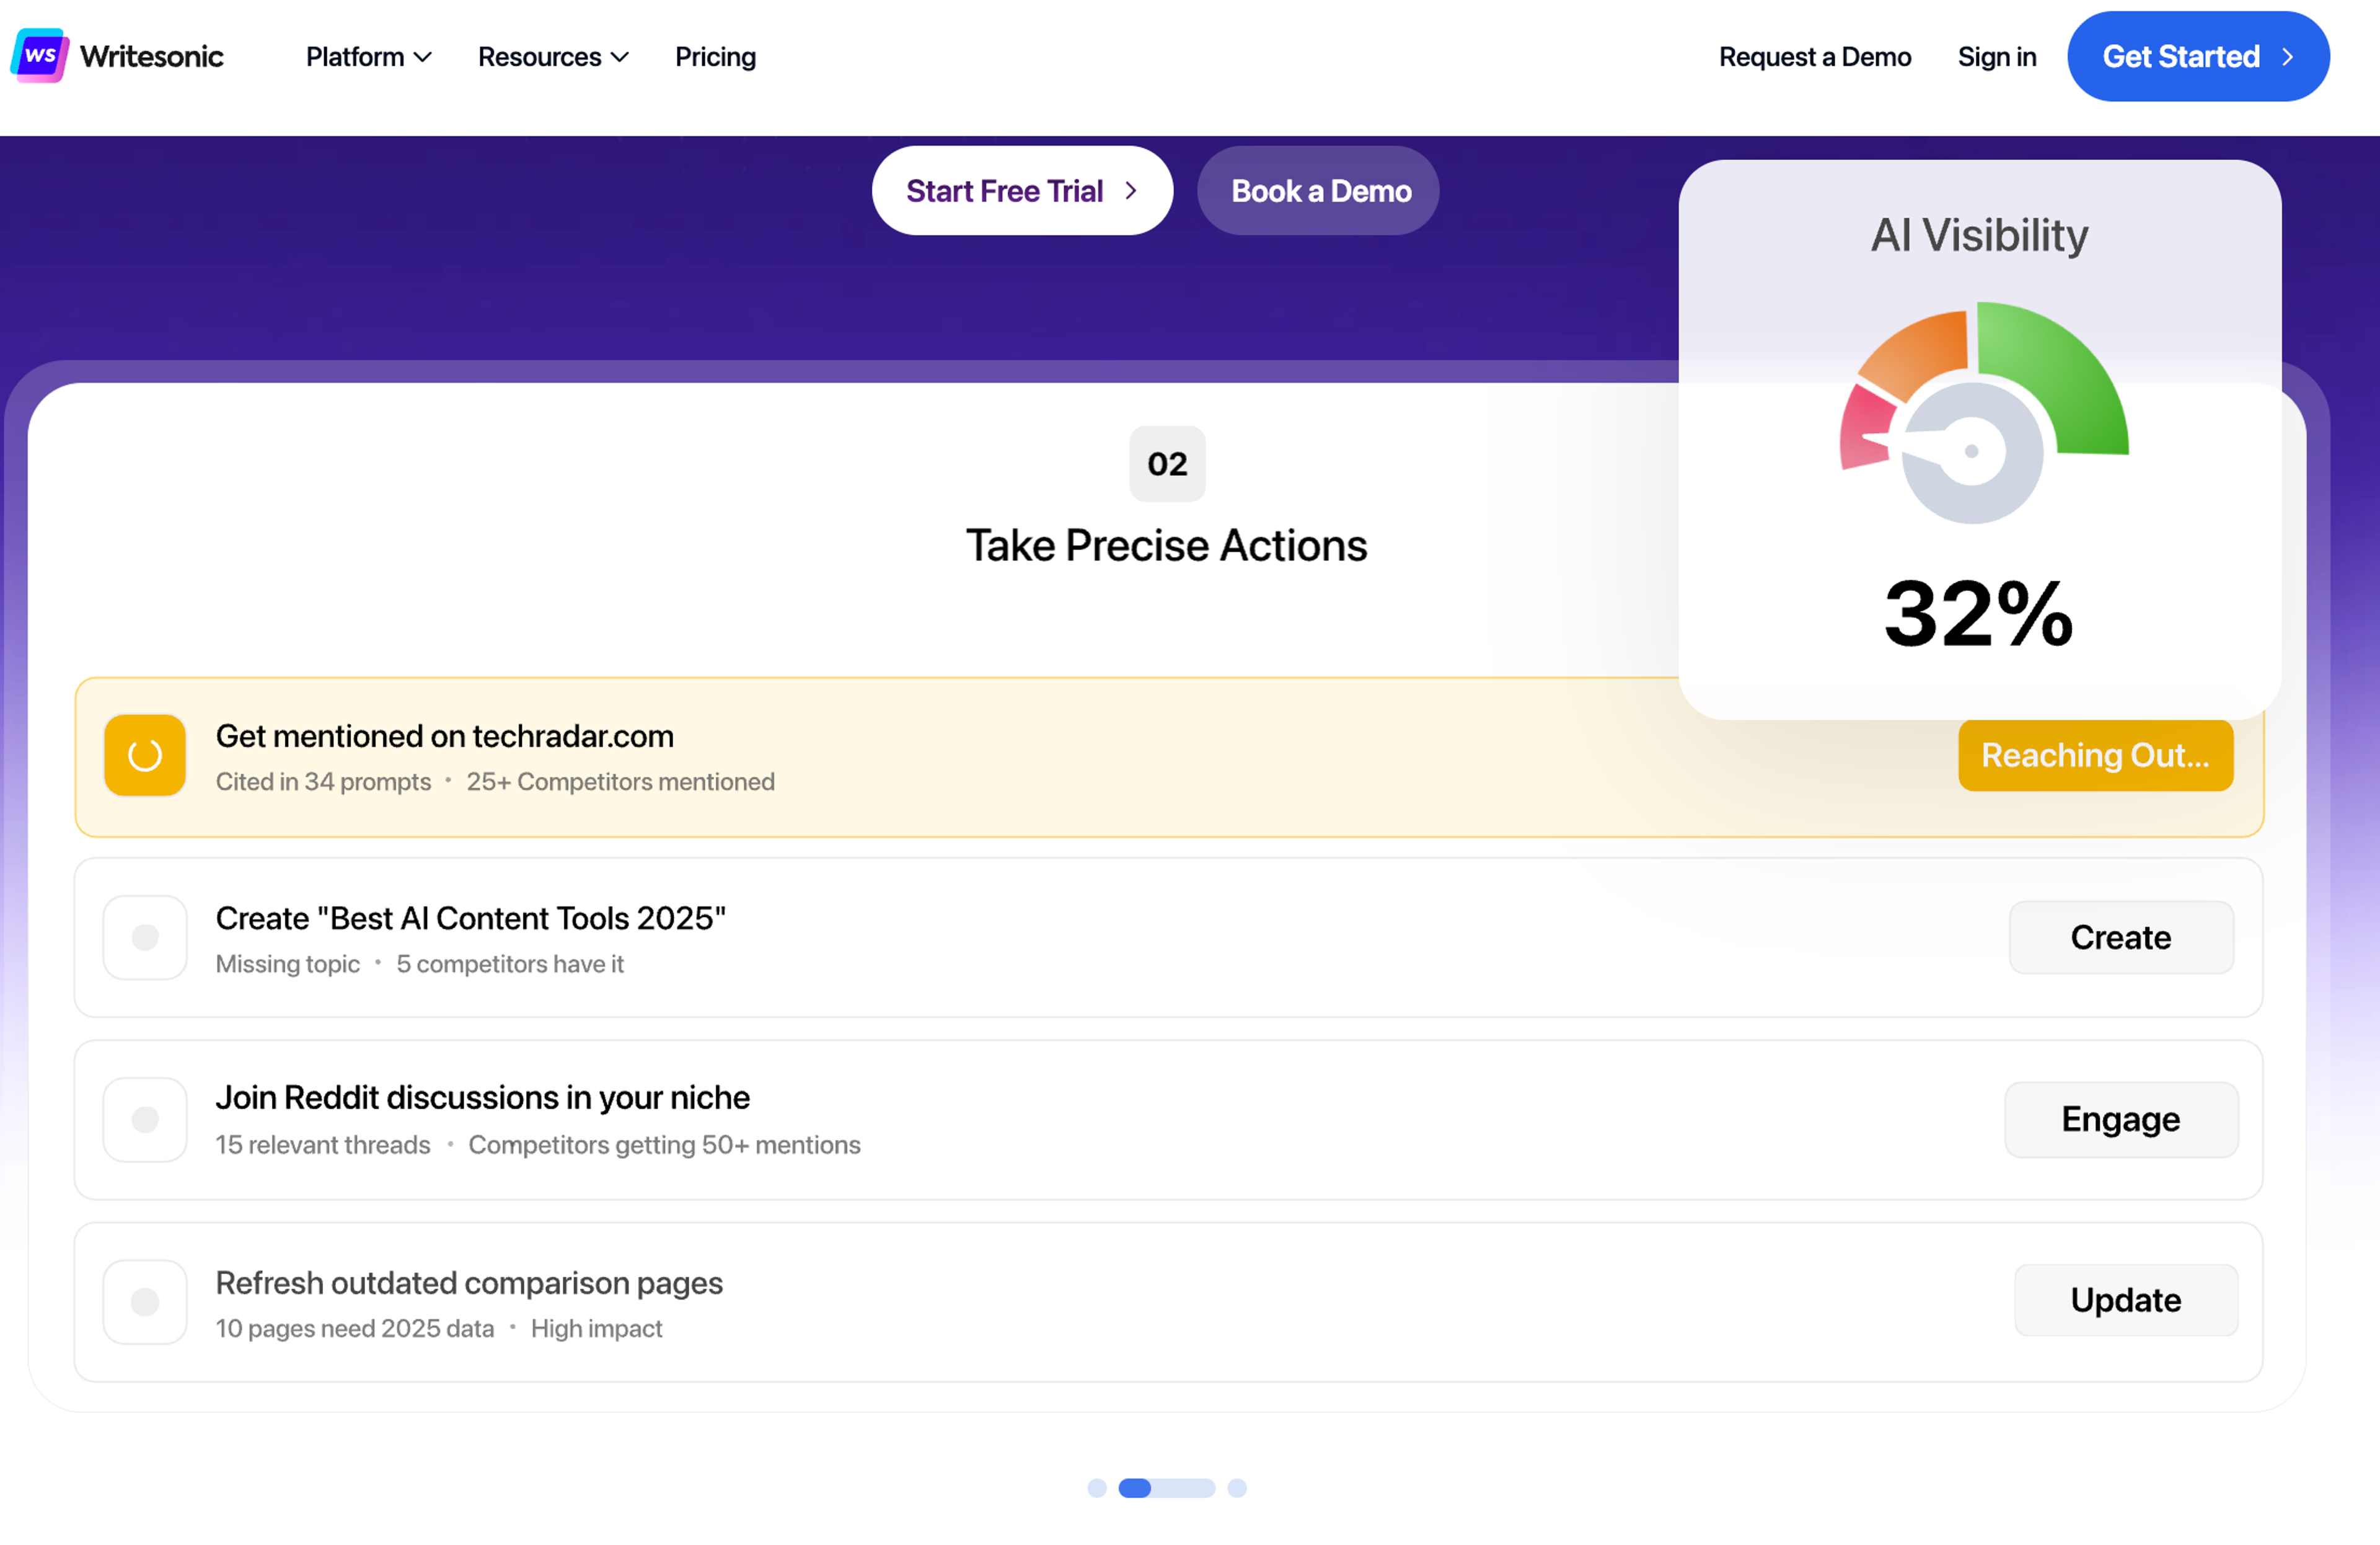Click Competitors getting 50+ mentions text
The height and width of the screenshot is (1545, 2380).
point(664,1145)
